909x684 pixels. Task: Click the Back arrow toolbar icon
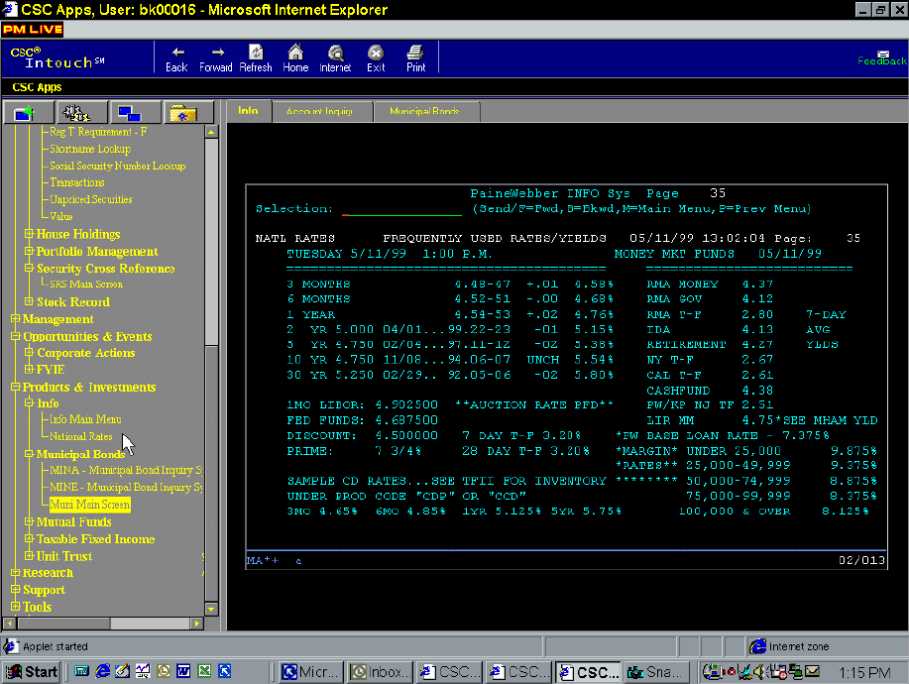click(x=176, y=58)
